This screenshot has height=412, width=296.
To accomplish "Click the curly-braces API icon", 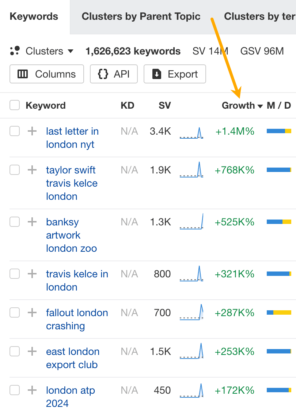I will pyautogui.click(x=104, y=74).
